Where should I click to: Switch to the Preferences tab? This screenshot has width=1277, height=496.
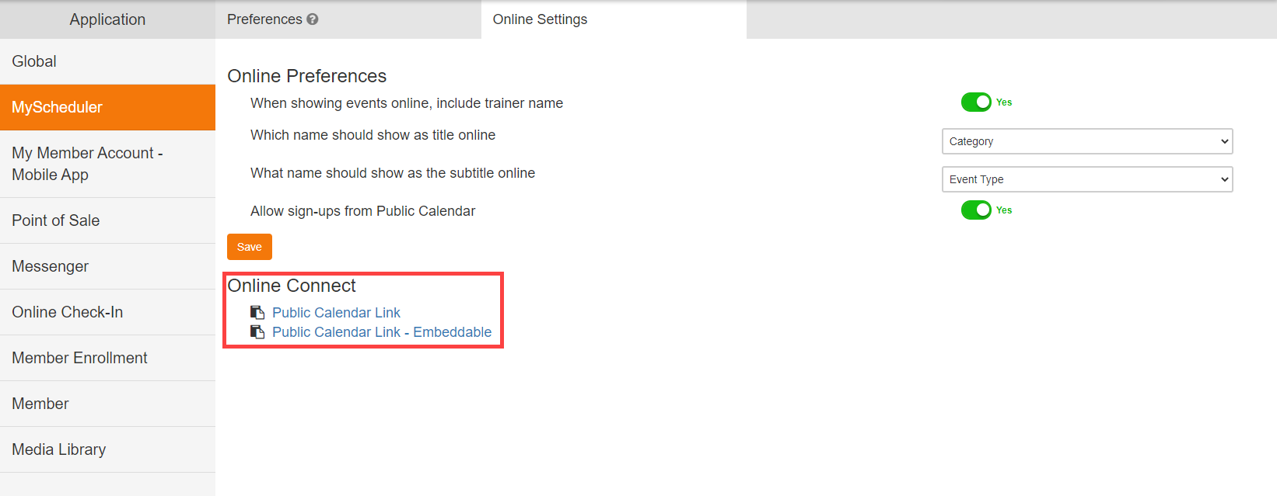pos(348,19)
